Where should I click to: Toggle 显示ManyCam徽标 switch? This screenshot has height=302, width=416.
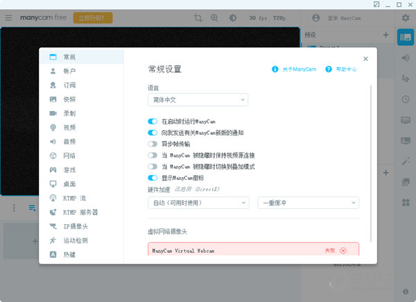pos(153,178)
